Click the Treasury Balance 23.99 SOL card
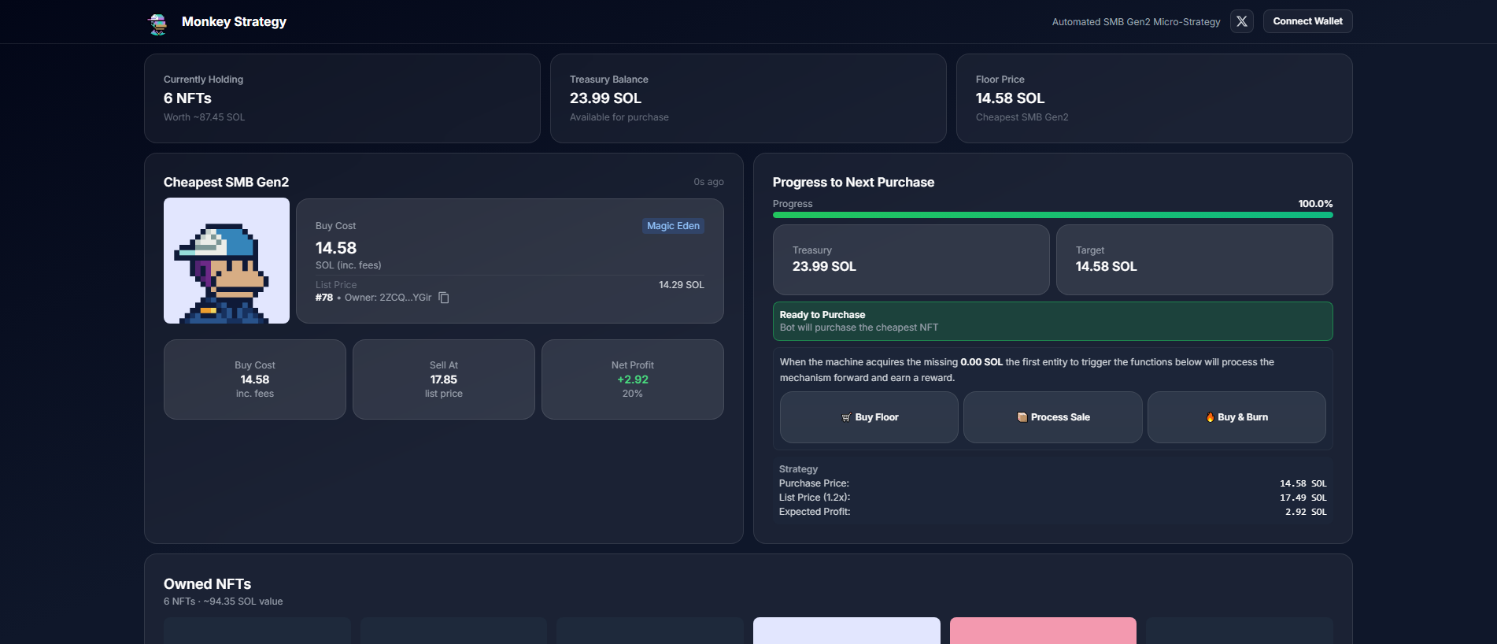Viewport: 1497px width, 644px height. click(748, 98)
